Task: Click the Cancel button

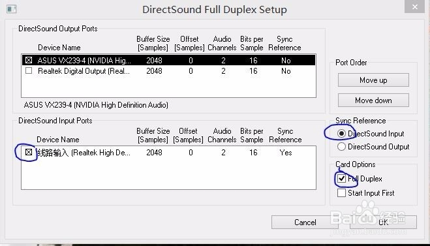Action: pos(305,222)
